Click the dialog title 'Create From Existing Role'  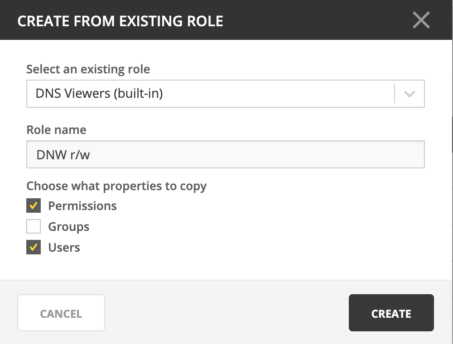point(120,21)
